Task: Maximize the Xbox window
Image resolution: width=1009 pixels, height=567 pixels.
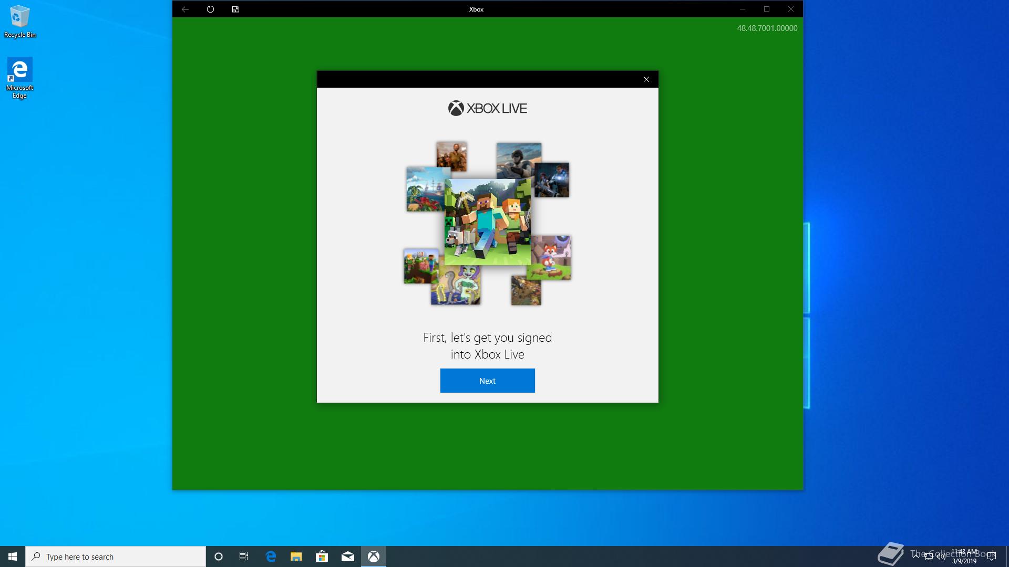Action: coord(767,9)
